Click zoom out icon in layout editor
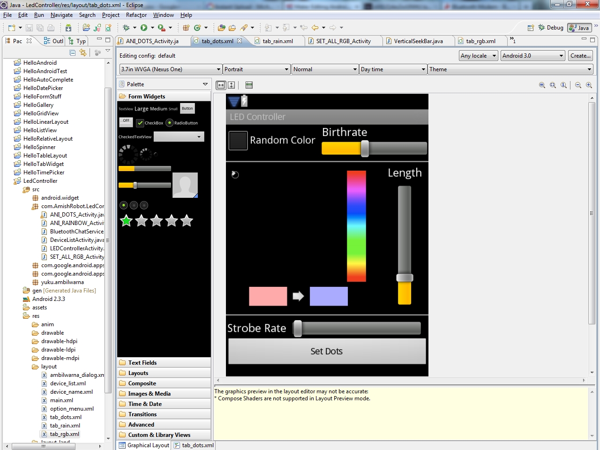600x450 pixels. click(x=578, y=85)
